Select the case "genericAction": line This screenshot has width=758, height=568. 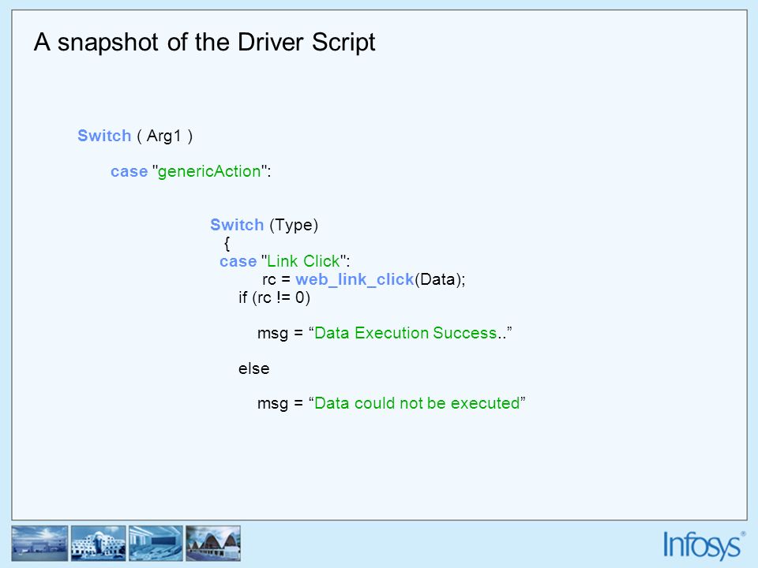click(x=190, y=171)
